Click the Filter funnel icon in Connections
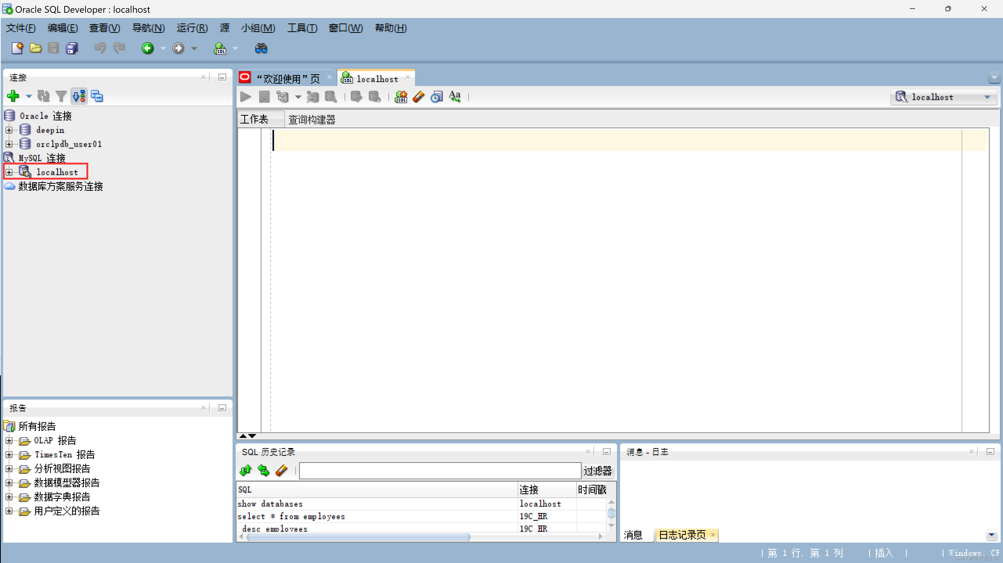1003x563 pixels. [61, 96]
